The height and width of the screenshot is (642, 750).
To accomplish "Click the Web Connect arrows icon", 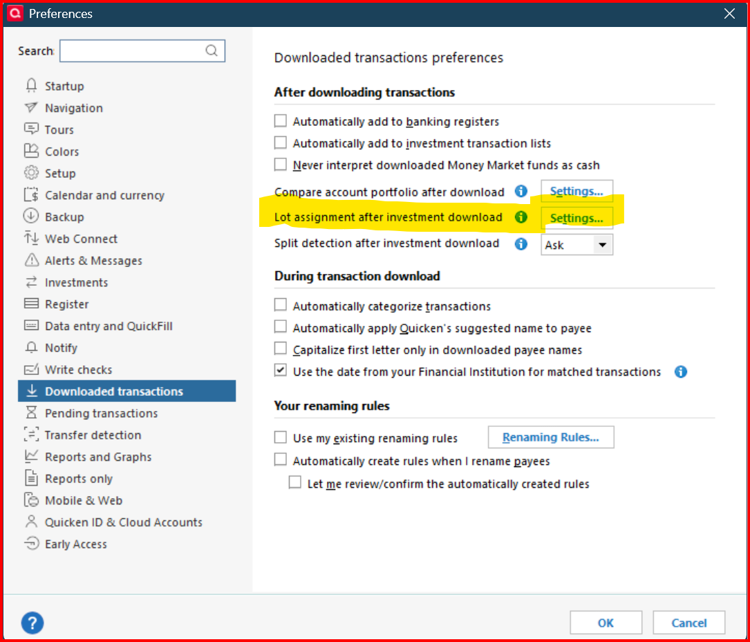I will [31, 238].
